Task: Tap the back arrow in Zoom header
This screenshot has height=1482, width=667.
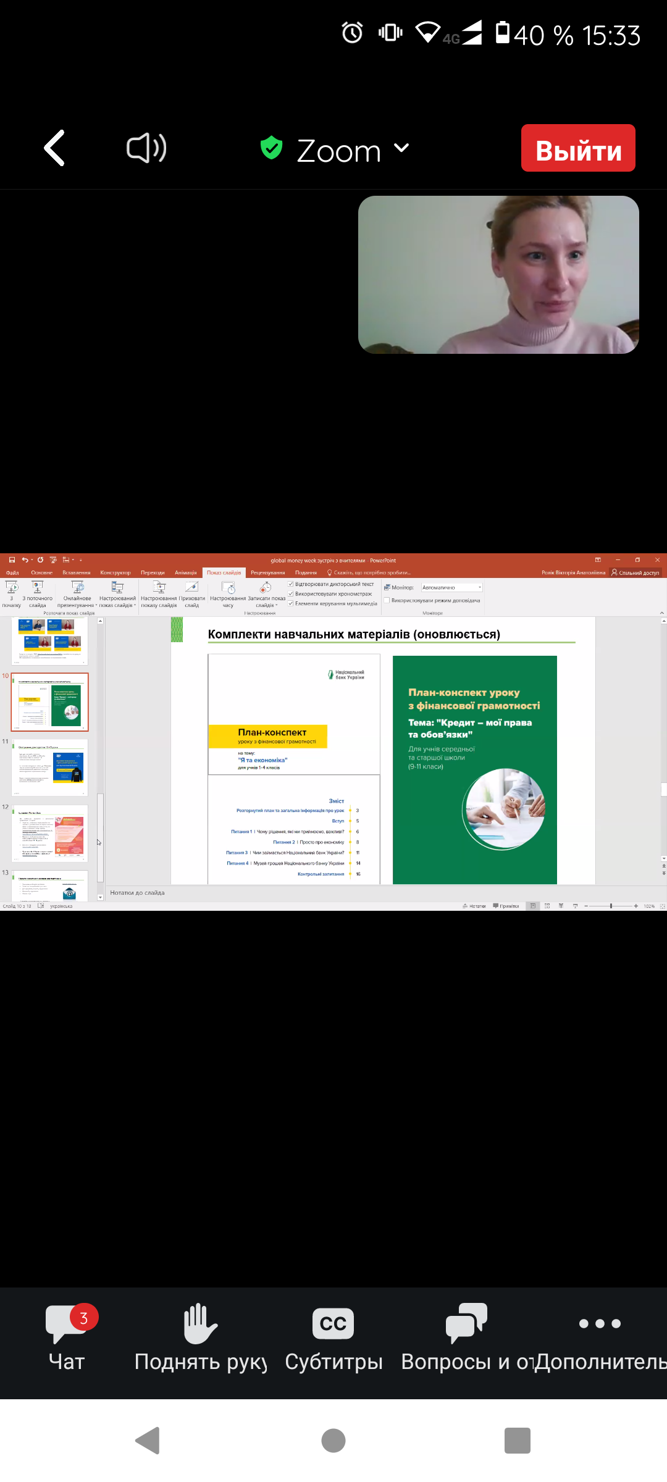Action: pyautogui.click(x=54, y=148)
